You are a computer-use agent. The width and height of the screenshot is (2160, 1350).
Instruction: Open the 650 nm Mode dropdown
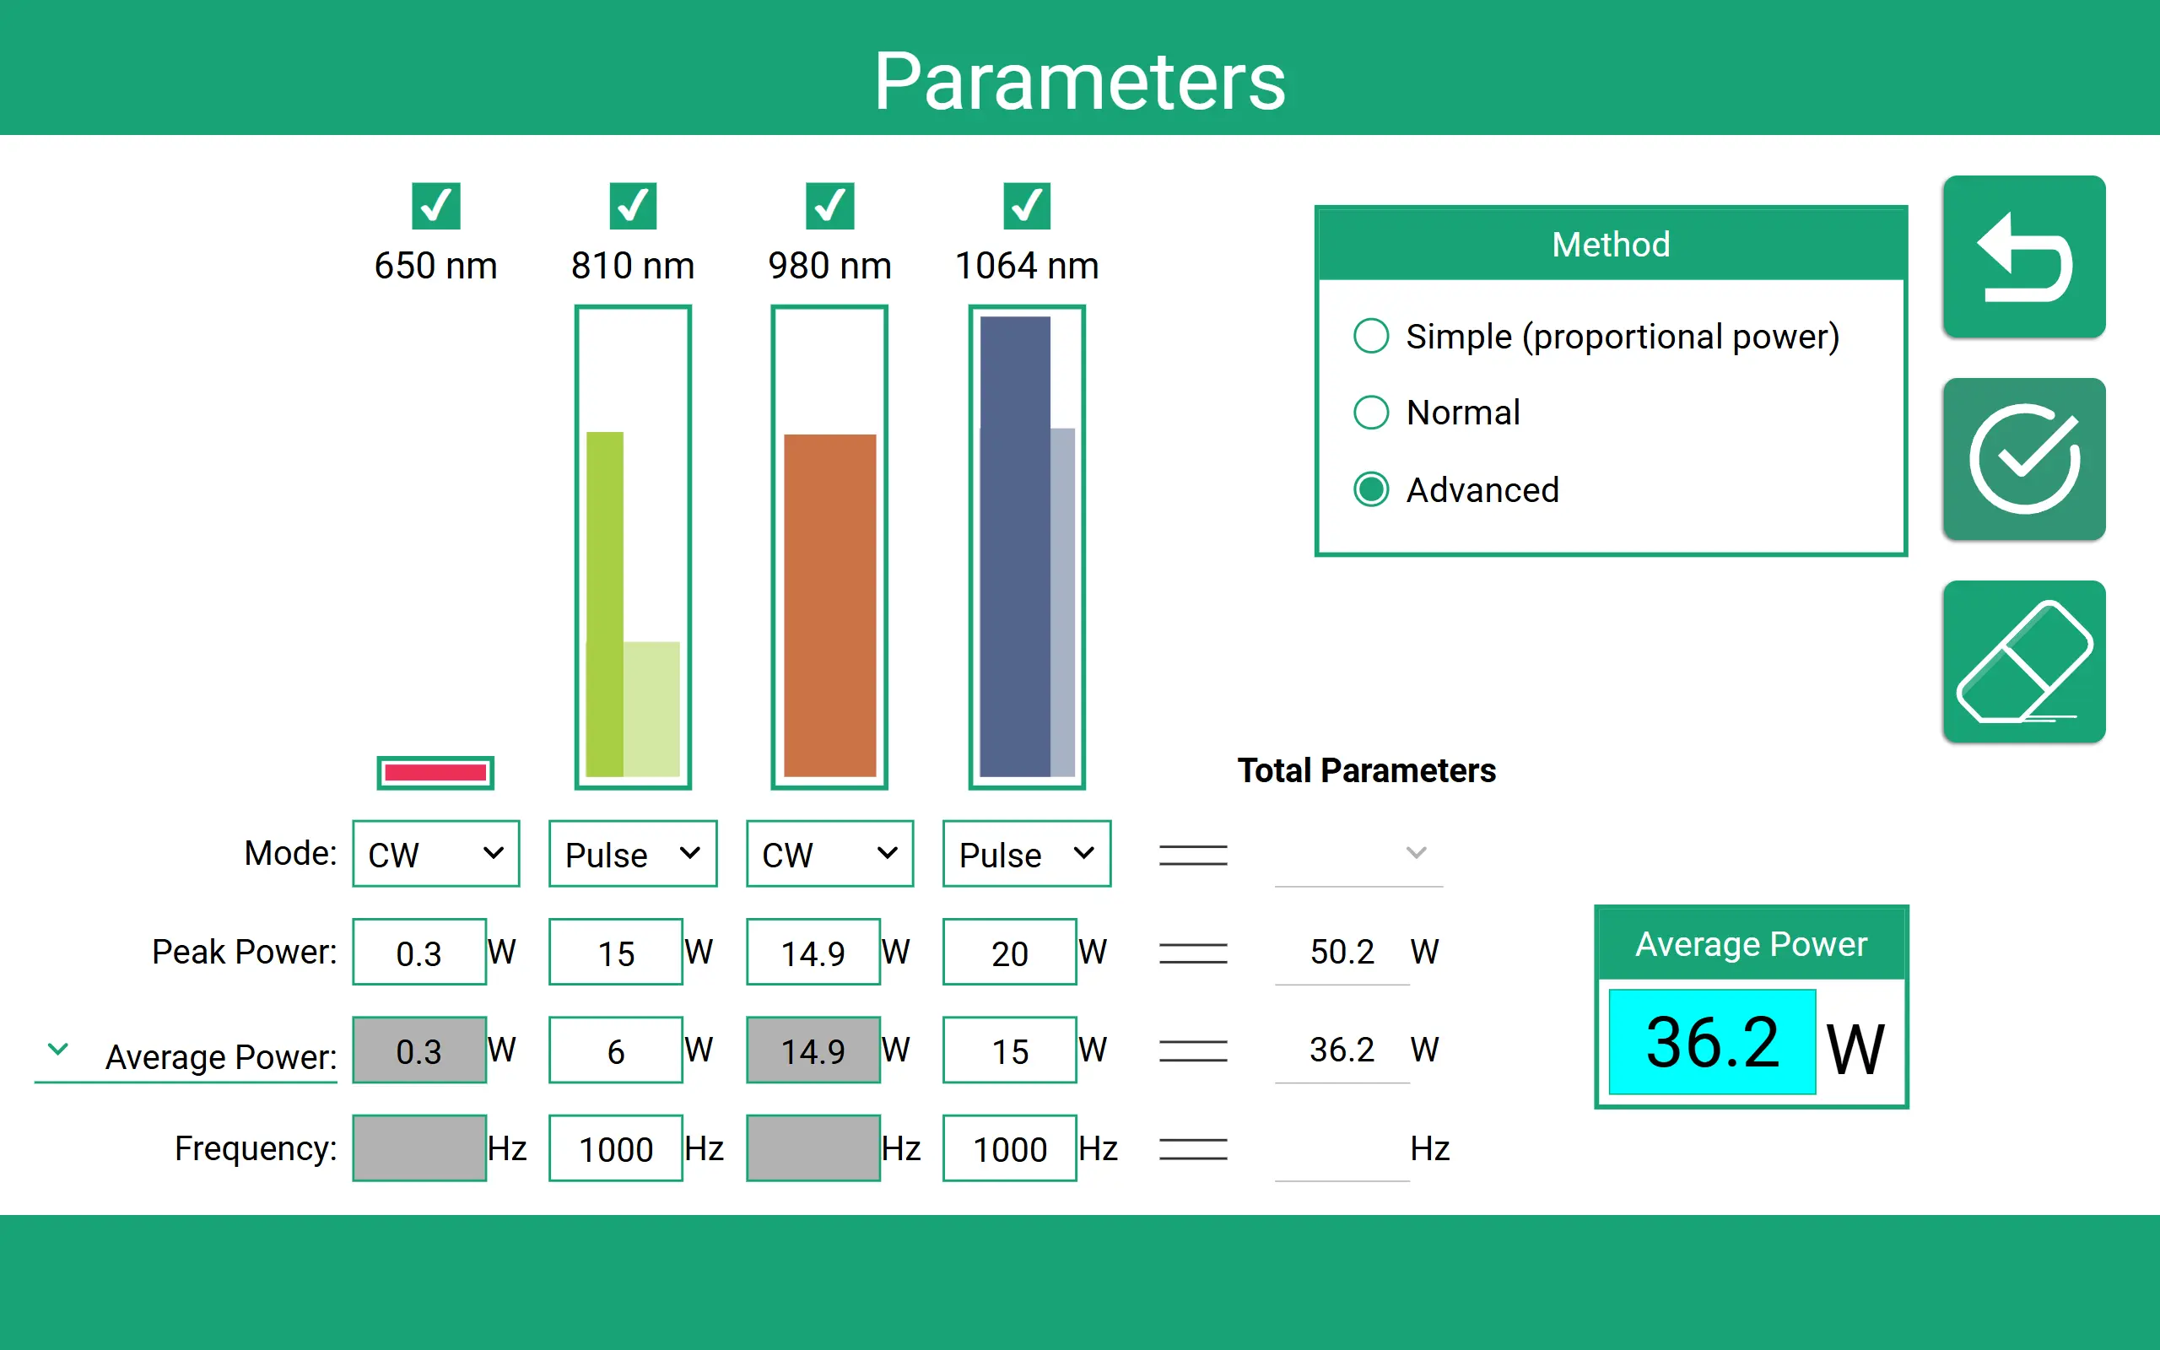[435, 855]
